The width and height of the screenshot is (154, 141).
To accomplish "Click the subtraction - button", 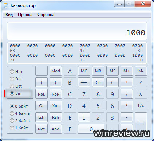I will (x=127, y=117).
